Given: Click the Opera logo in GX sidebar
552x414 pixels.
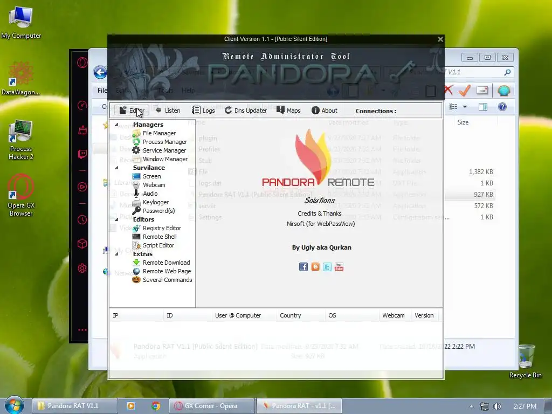Looking at the screenshot, I should (x=82, y=63).
